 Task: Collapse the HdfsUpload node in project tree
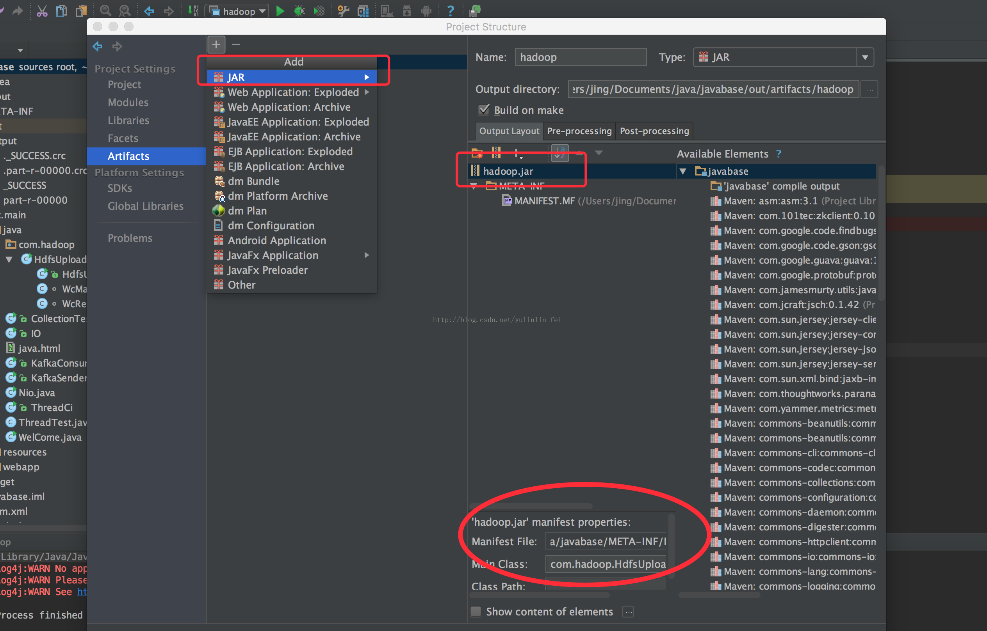pyautogui.click(x=9, y=259)
